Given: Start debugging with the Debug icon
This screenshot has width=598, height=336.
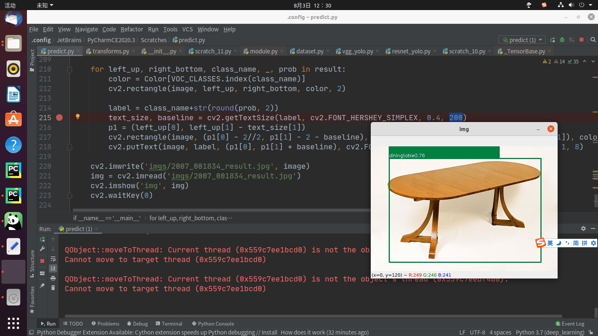Looking at the screenshot, I should point(562,40).
